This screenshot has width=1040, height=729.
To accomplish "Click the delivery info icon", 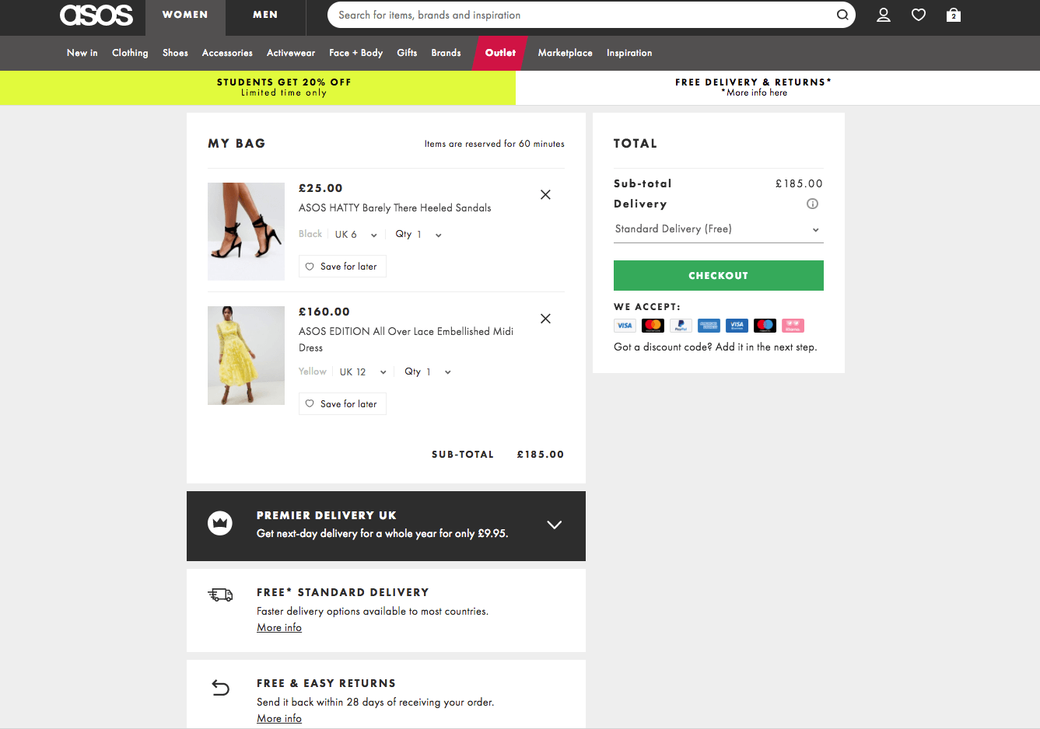I will point(812,204).
